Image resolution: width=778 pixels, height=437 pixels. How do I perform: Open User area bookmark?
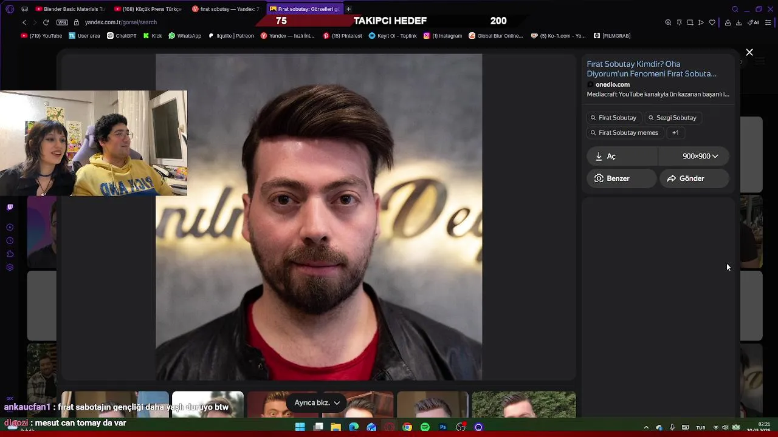[84, 36]
